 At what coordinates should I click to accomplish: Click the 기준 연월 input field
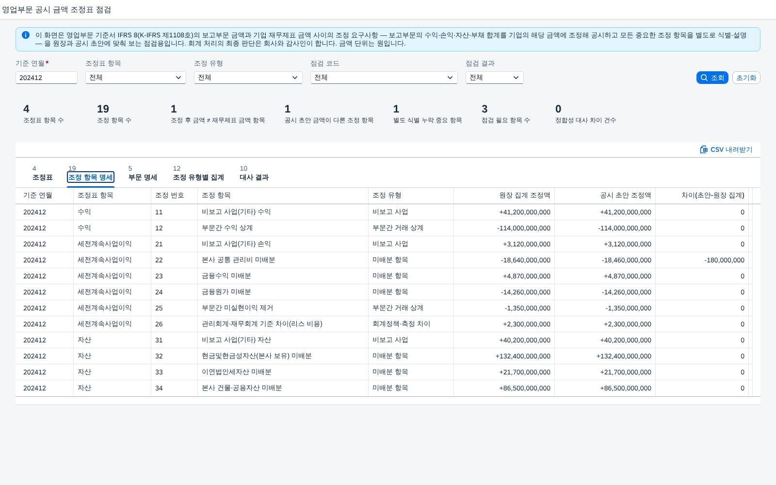(47, 78)
